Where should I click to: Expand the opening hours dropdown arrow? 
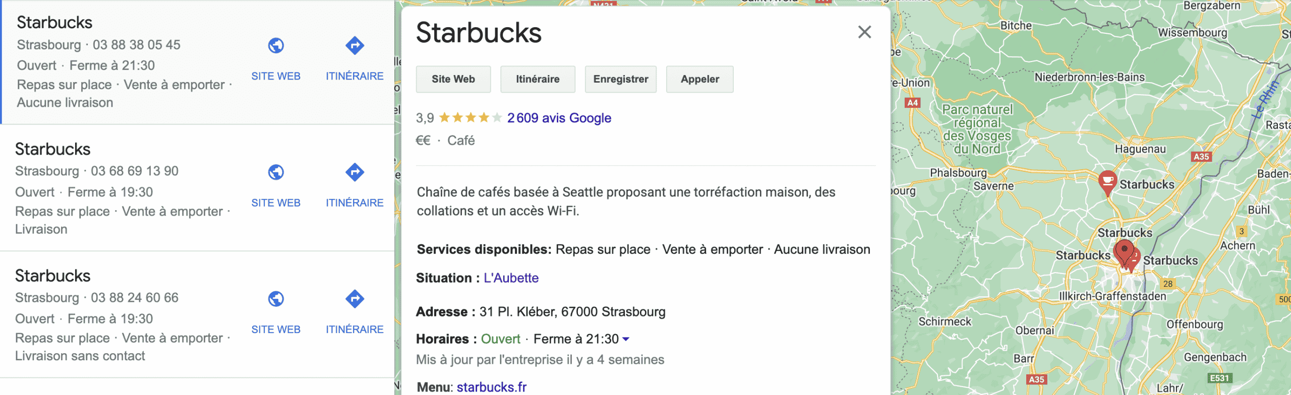click(626, 339)
